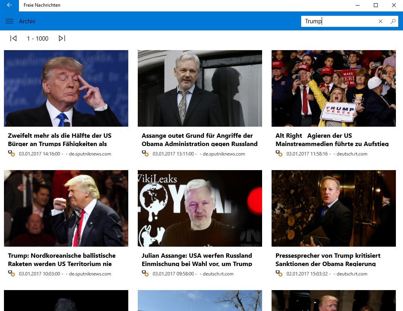Select deutsch.rt.com source under the Alt Right article

(352, 154)
